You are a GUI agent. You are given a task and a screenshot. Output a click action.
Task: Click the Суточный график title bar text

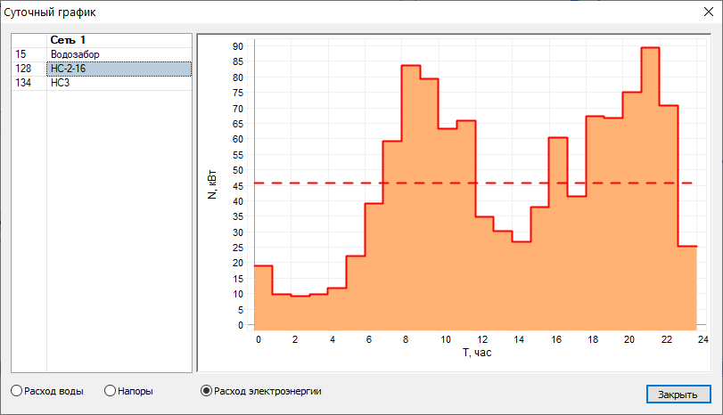point(52,12)
